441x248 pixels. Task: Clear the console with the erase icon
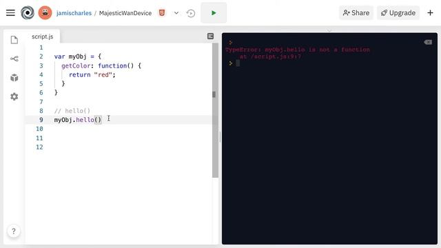tap(428, 42)
